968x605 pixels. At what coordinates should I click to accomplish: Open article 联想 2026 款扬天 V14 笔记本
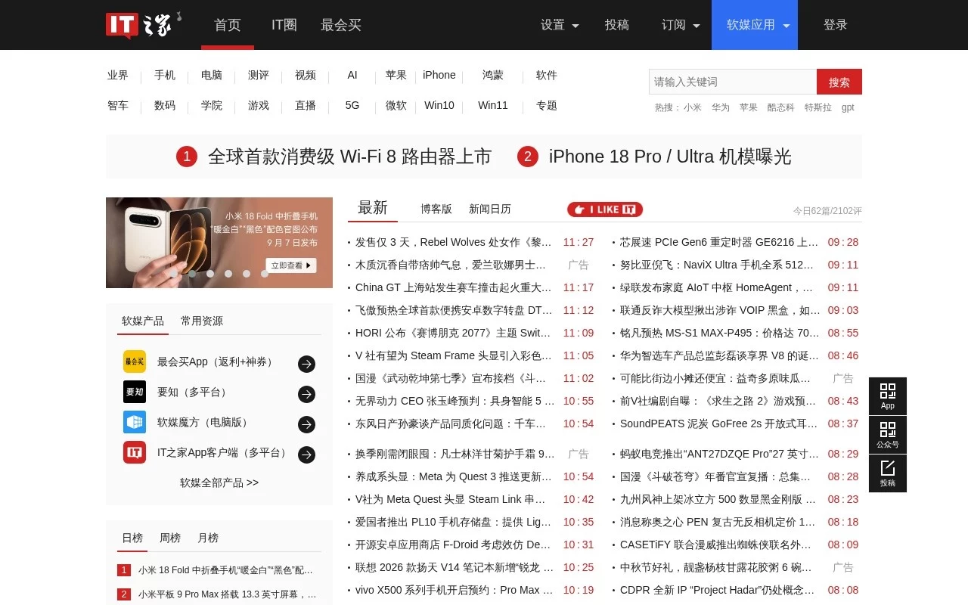coord(455,567)
